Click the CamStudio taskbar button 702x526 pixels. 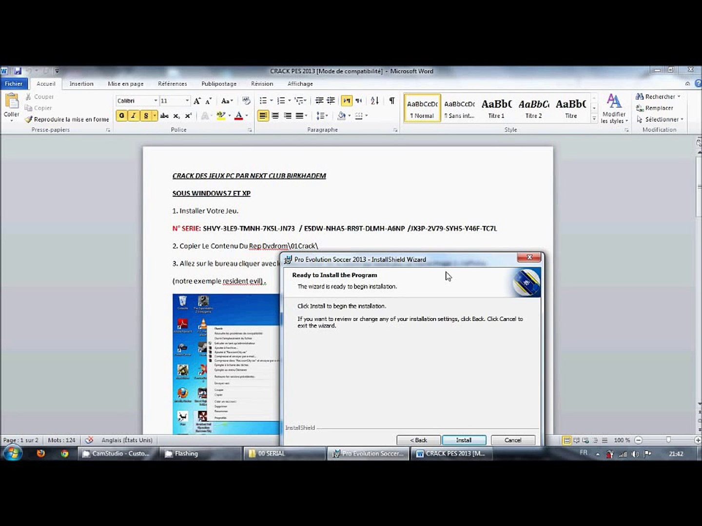click(x=119, y=453)
